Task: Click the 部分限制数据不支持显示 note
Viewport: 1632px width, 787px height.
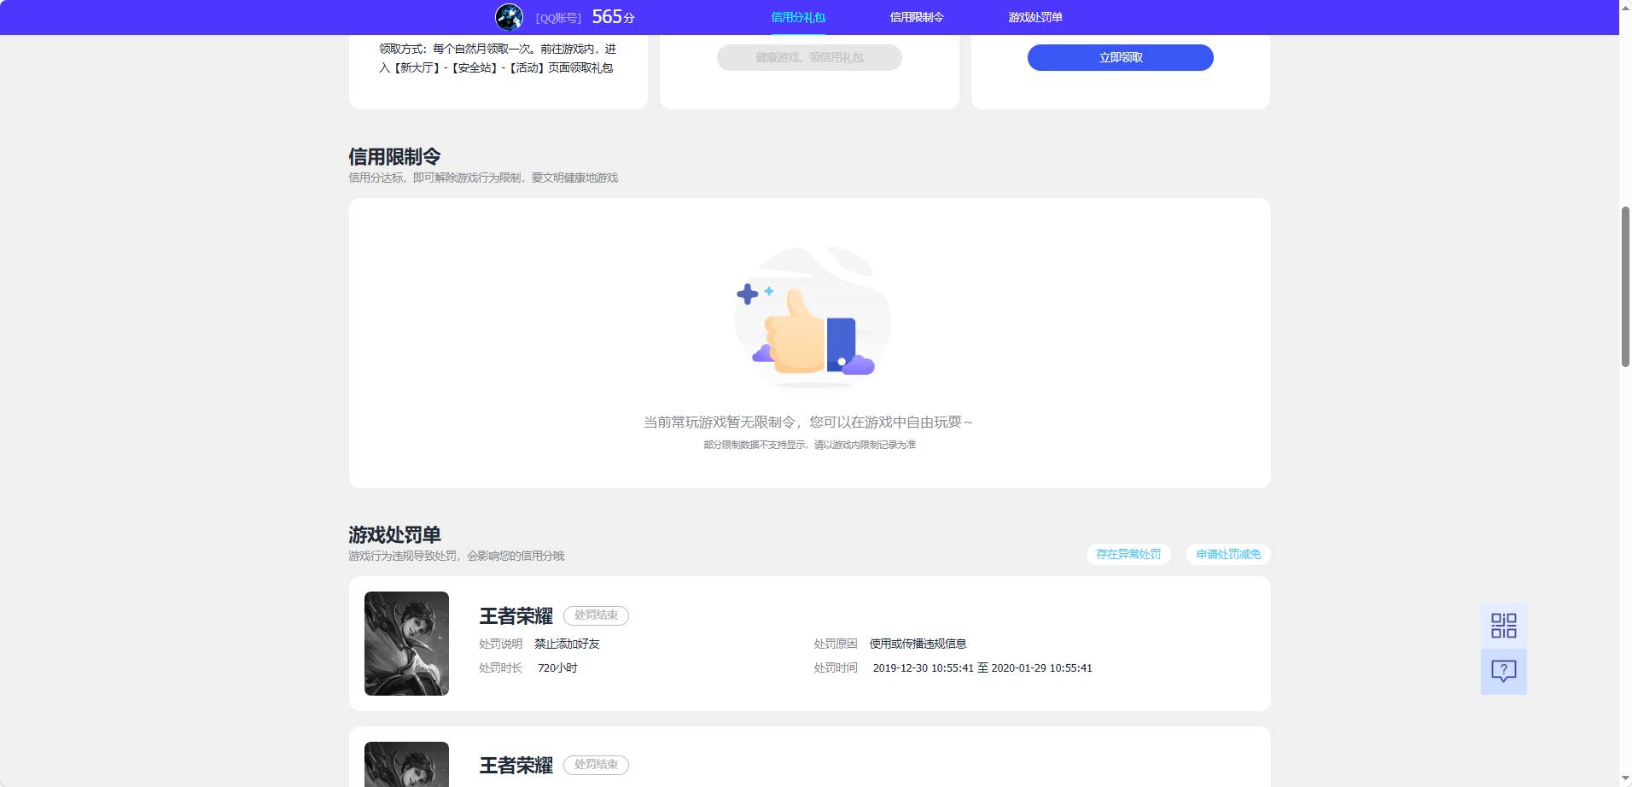Action: tap(809, 445)
